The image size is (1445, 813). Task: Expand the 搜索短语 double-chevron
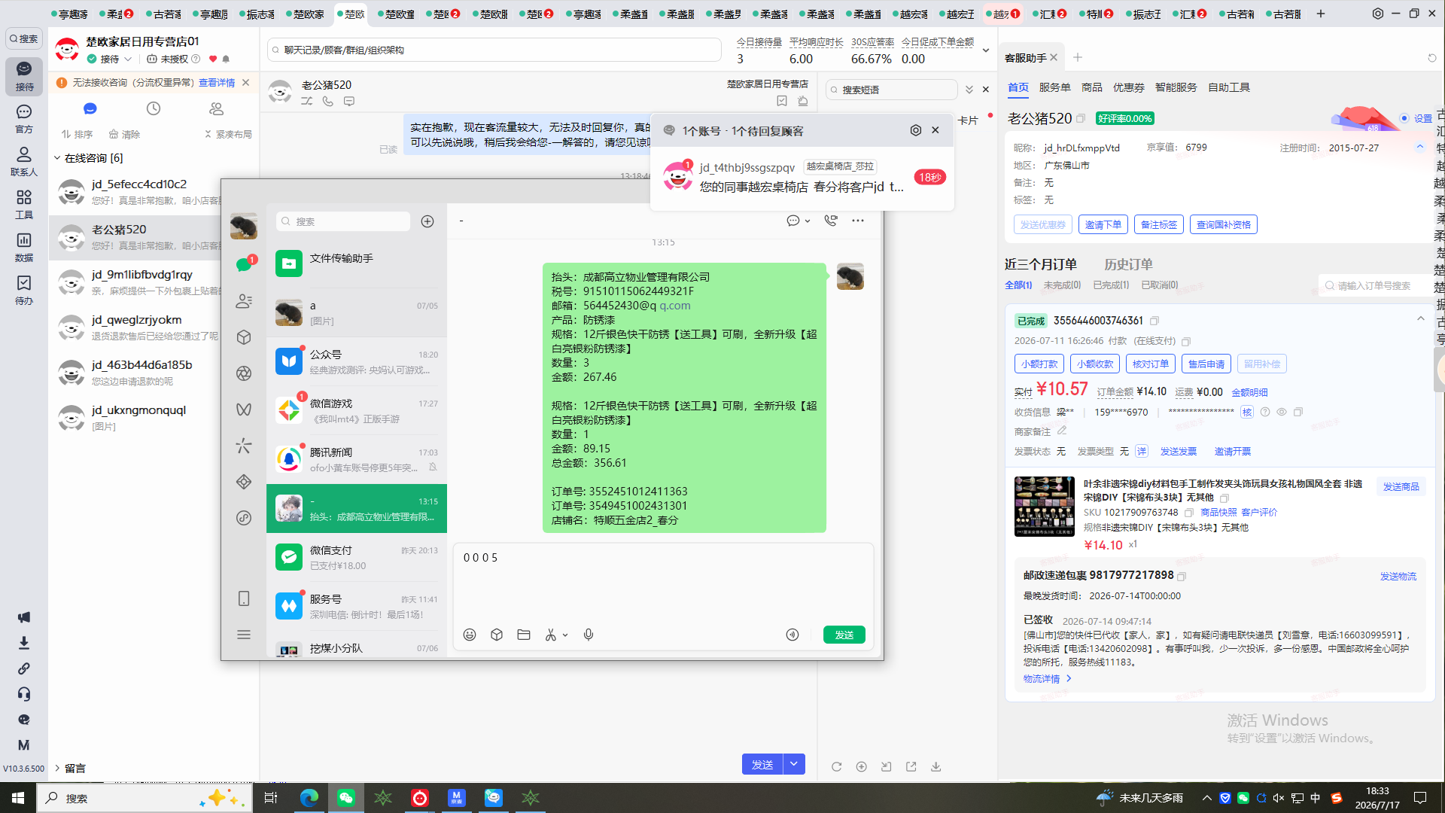coord(969,90)
